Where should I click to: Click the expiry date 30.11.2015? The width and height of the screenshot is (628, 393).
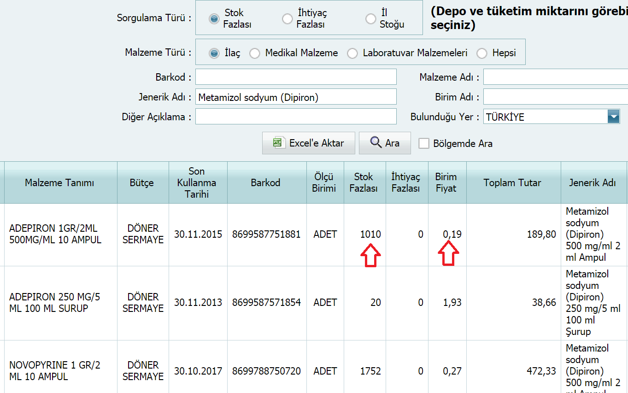coord(198,234)
